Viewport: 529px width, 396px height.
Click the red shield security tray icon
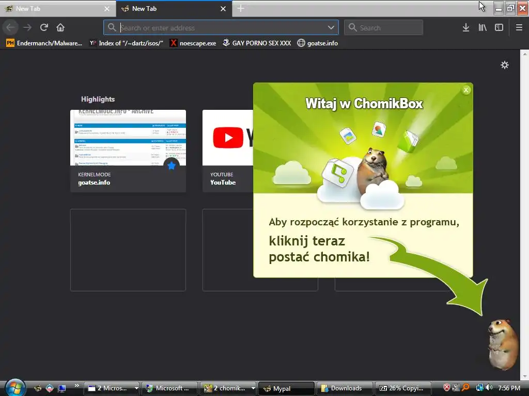tap(447, 388)
